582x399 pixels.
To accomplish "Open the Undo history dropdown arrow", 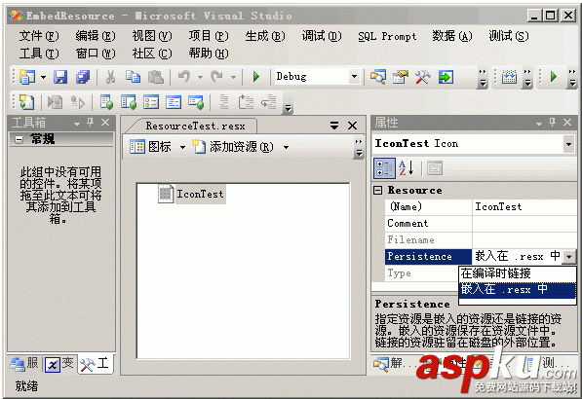I will [x=201, y=78].
